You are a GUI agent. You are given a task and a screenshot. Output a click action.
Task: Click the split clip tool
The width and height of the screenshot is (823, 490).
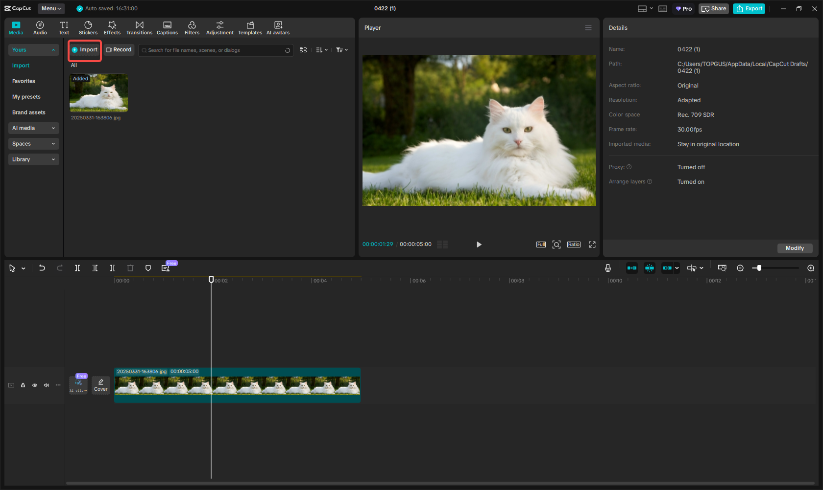tap(77, 268)
